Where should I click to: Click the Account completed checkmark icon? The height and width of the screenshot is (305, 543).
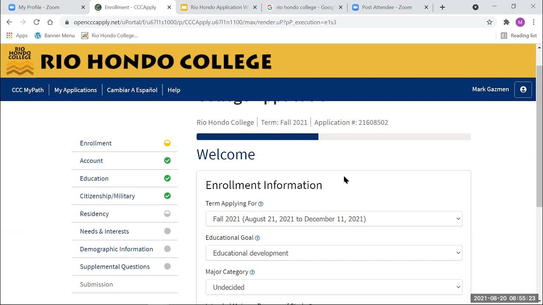pyautogui.click(x=167, y=161)
